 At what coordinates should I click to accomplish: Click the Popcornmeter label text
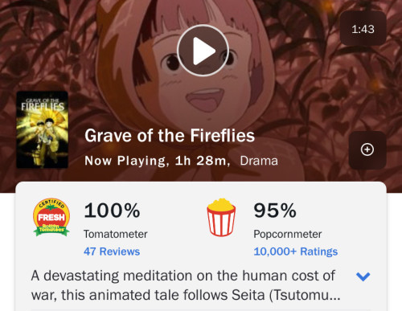click(288, 234)
